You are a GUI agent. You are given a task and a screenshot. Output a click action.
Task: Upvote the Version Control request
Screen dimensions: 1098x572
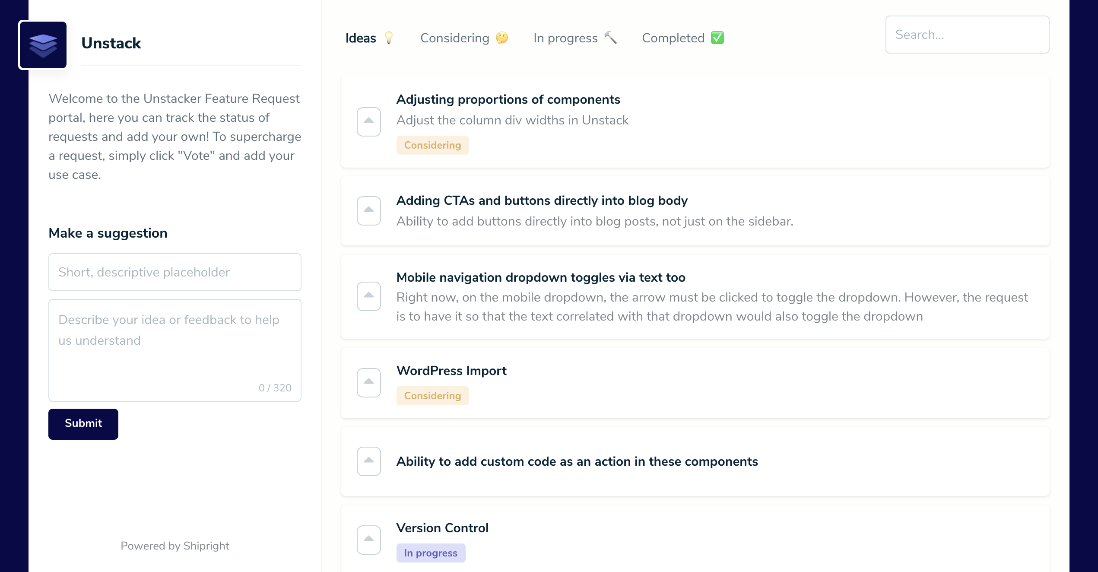click(x=368, y=539)
